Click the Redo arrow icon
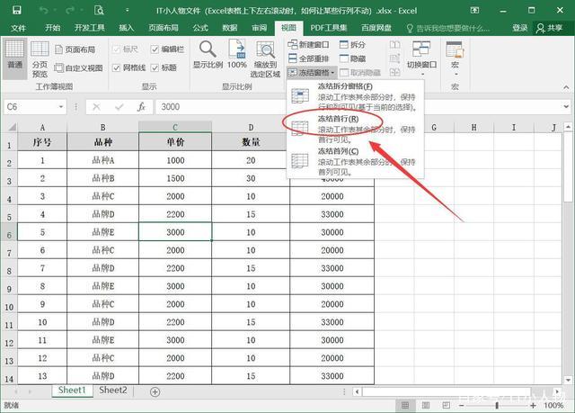 69,10
